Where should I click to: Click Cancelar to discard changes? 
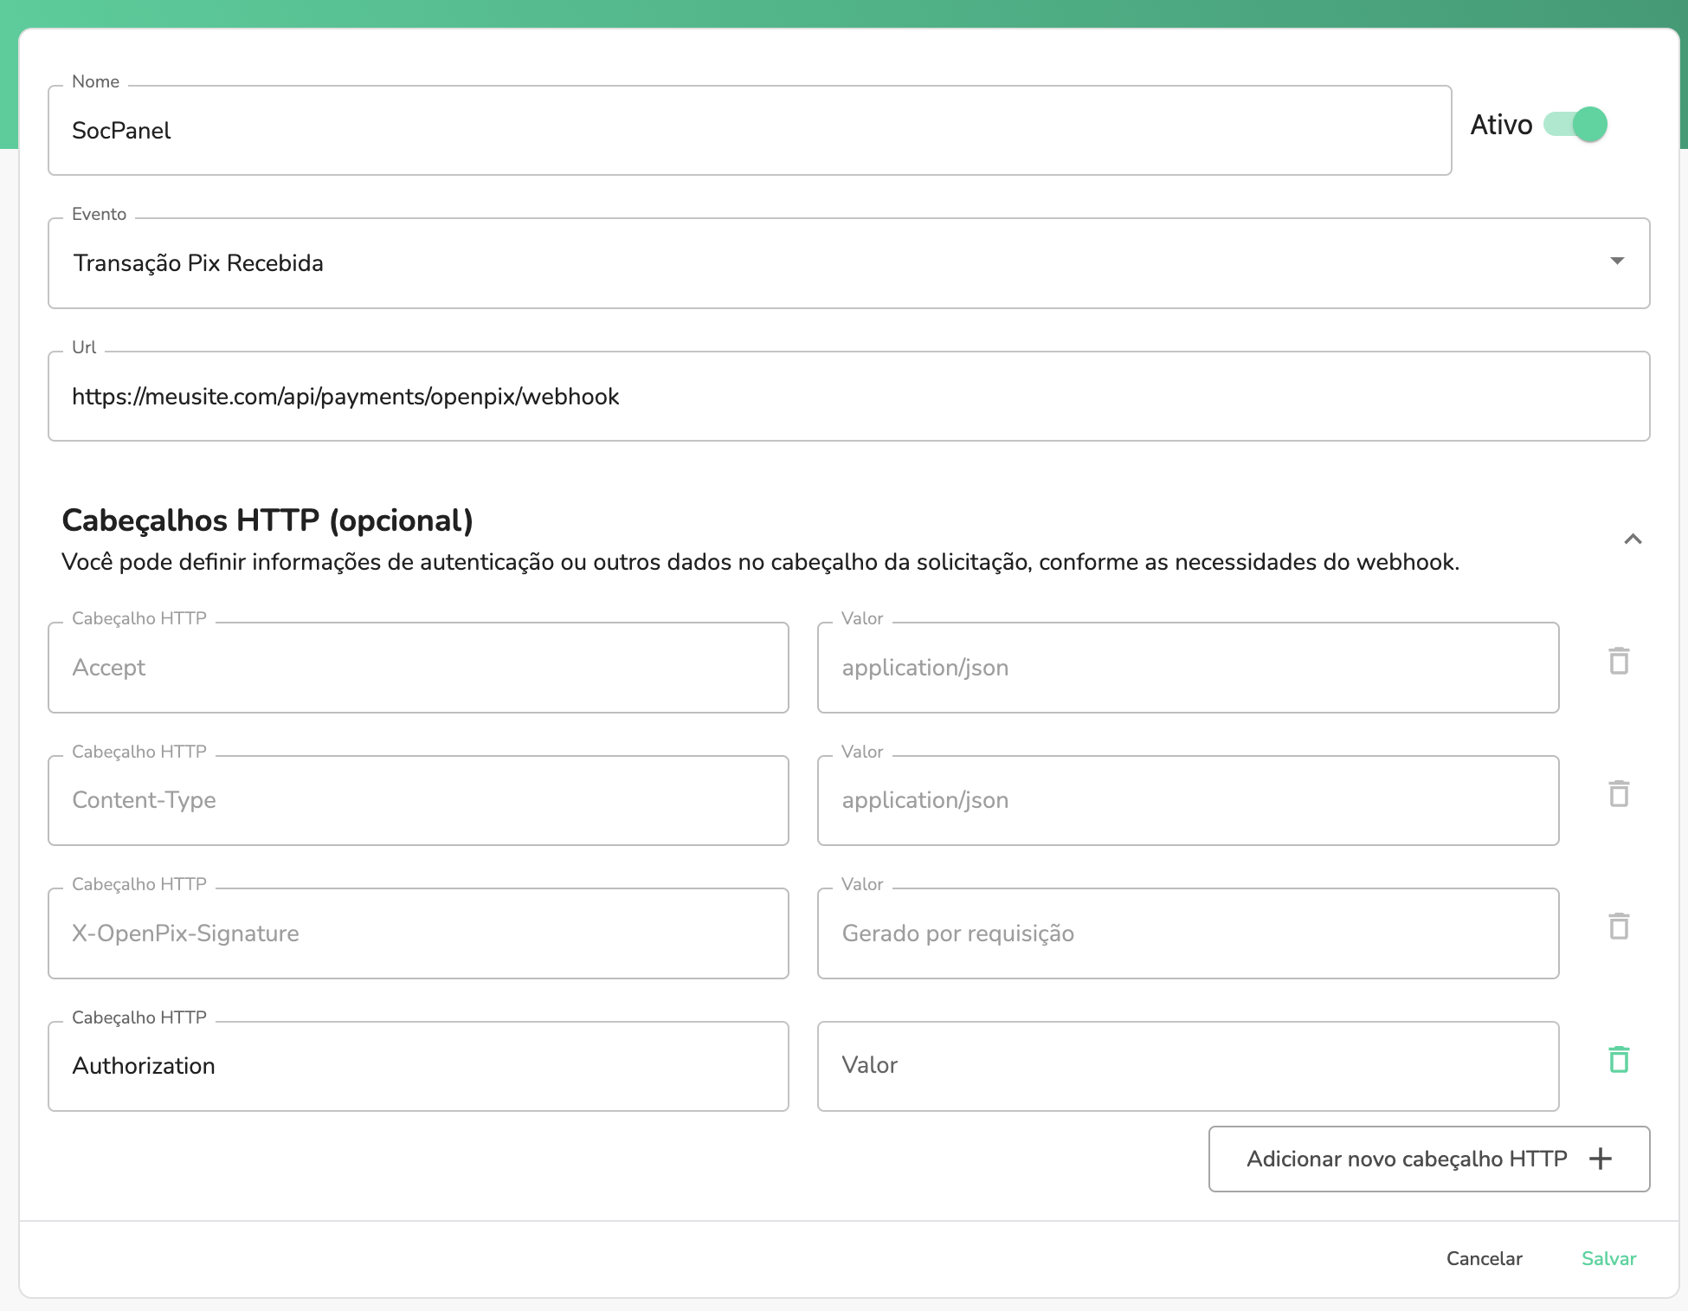[1485, 1257]
